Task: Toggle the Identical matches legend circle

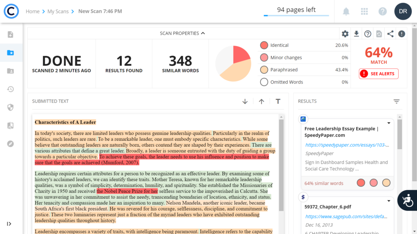Action: pyautogui.click(x=265, y=46)
